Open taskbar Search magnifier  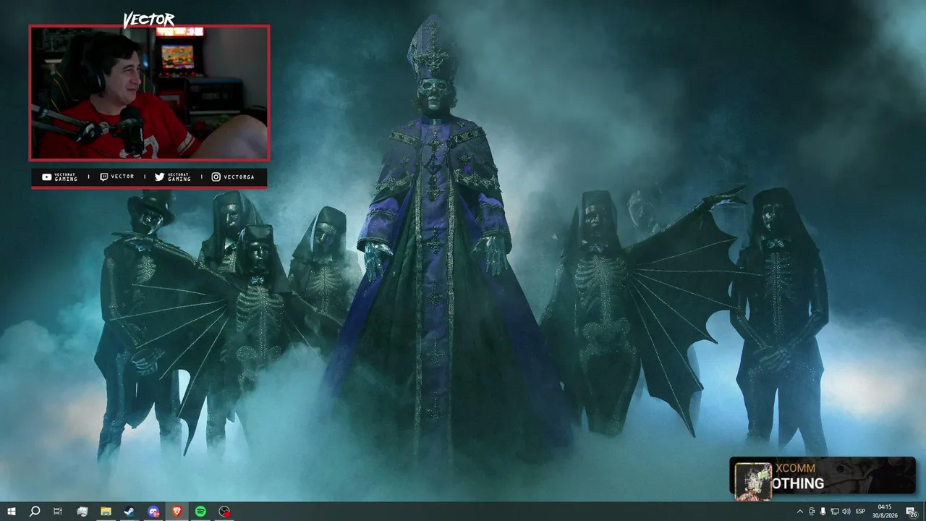pos(35,512)
